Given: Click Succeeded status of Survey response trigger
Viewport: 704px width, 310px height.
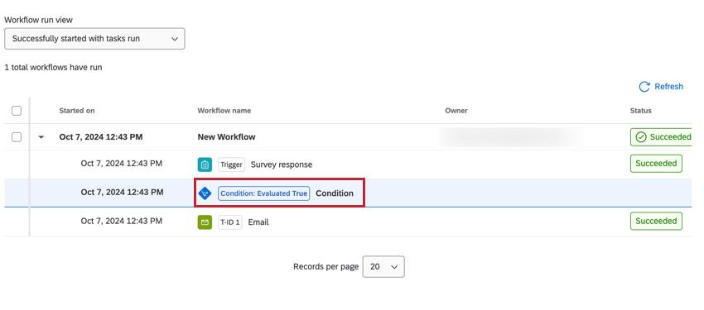Looking at the screenshot, I should coord(656,164).
